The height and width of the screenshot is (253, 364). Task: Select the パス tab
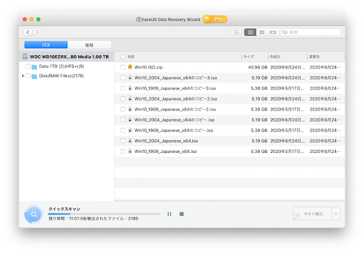(x=46, y=45)
